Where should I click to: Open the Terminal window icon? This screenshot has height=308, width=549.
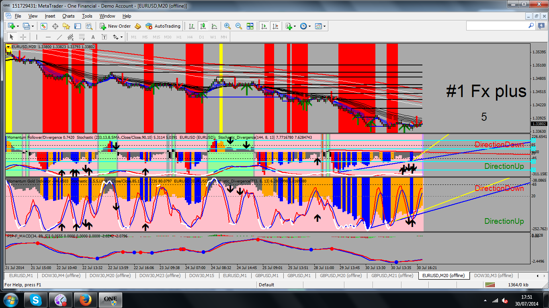(x=78, y=26)
